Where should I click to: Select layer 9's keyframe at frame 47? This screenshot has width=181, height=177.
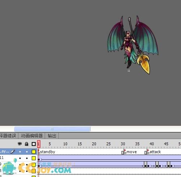click(x=171, y=166)
